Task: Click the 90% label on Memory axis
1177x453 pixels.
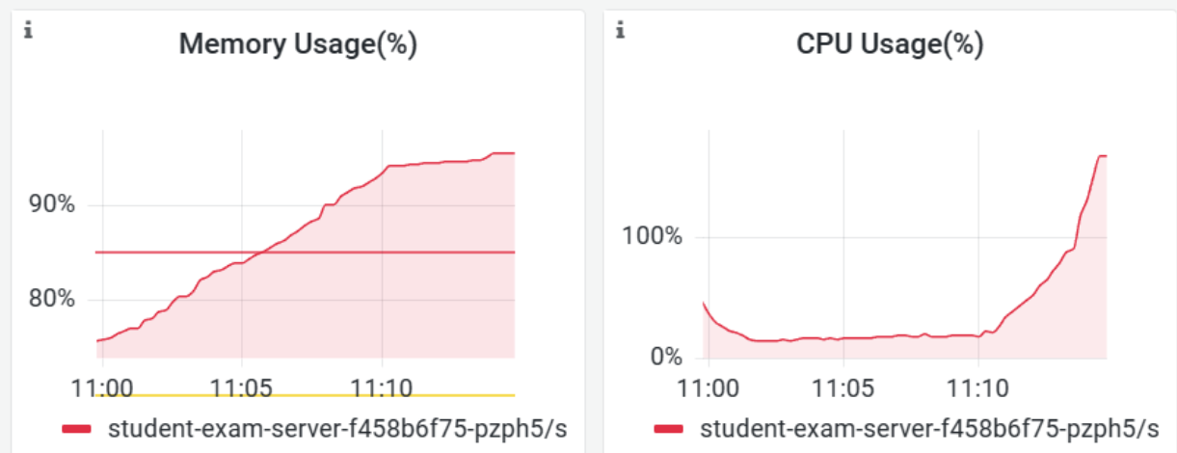Action: point(51,205)
